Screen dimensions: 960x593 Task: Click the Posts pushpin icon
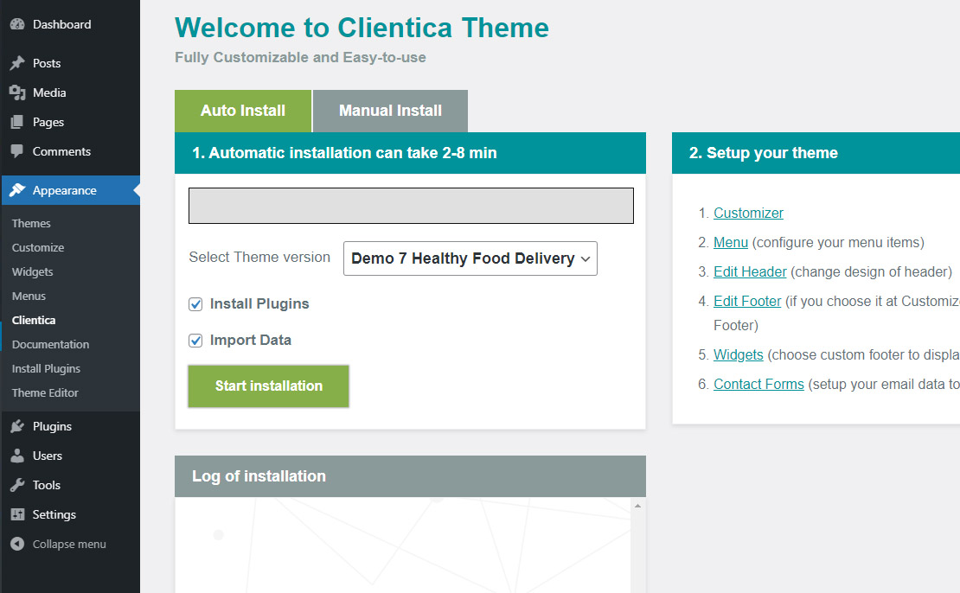pyautogui.click(x=17, y=63)
